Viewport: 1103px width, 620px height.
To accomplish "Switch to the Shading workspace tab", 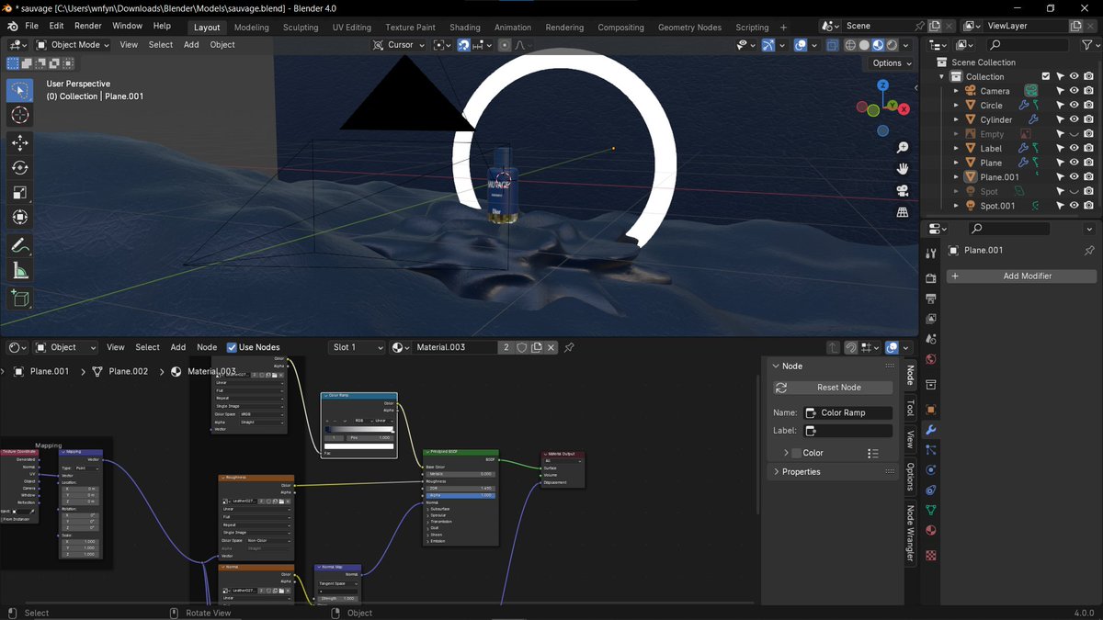I will point(465,27).
